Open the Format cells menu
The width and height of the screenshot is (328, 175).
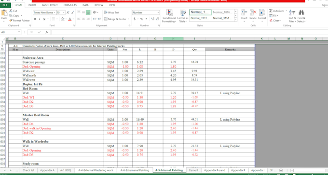tap(262, 15)
